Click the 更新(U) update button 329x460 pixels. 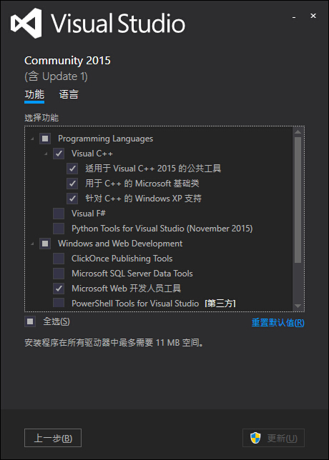coord(273,438)
